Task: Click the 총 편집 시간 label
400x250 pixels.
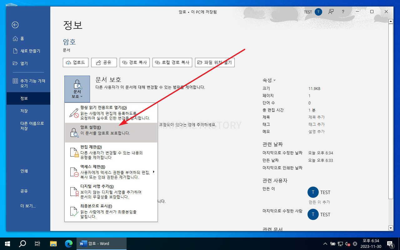Action: [x=273, y=110]
